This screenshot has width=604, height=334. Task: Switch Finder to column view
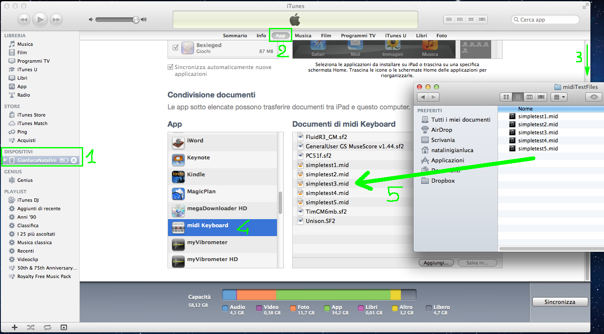529,97
